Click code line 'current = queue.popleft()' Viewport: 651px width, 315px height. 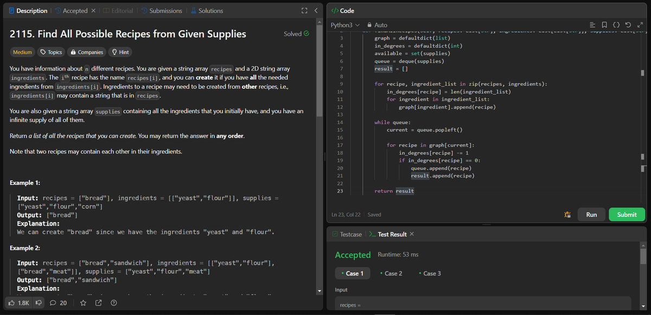pos(424,130)
